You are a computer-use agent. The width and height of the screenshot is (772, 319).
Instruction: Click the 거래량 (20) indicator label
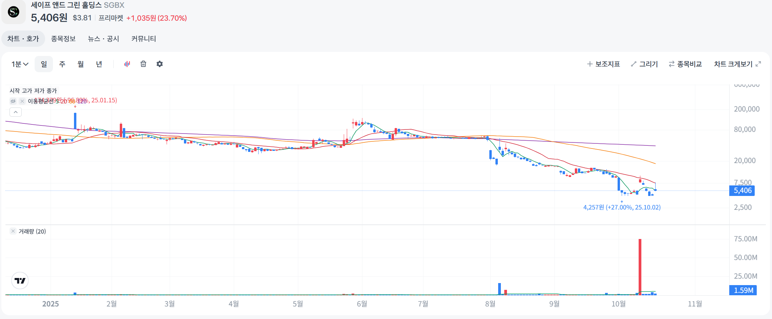pyautogui.click(x=32, y=231)
